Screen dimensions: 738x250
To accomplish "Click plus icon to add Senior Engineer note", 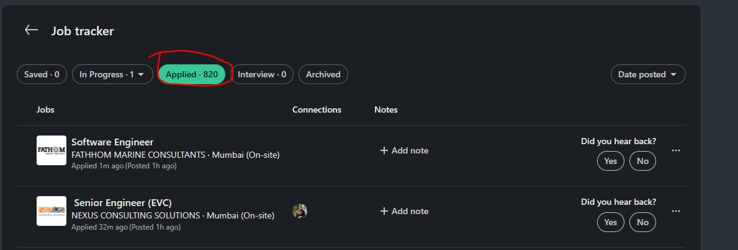I will [384, 211].
